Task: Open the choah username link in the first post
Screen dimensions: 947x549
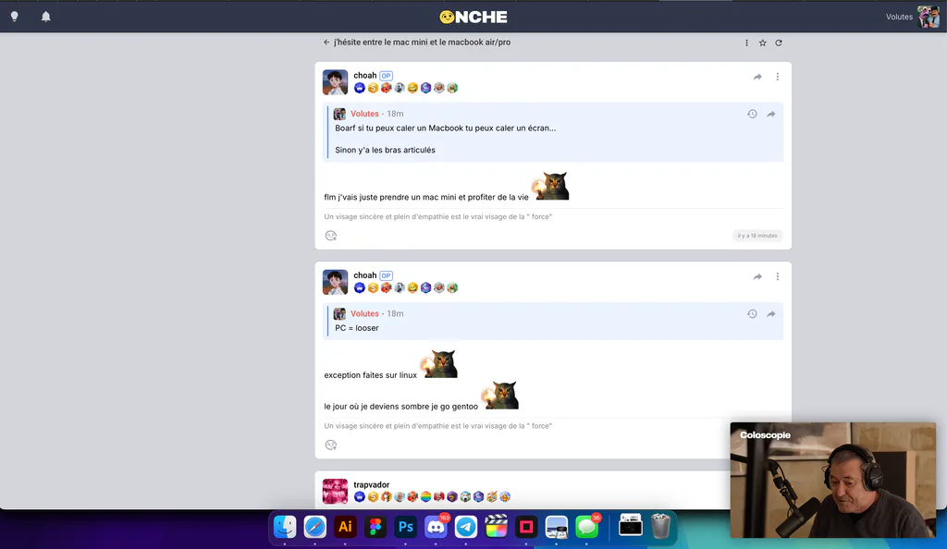Action: 364,76
